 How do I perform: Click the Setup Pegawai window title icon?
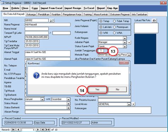click(x=2, y=3)
